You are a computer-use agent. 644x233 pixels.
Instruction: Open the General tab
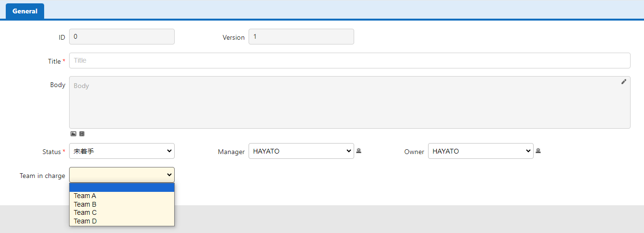coord(25,11)
